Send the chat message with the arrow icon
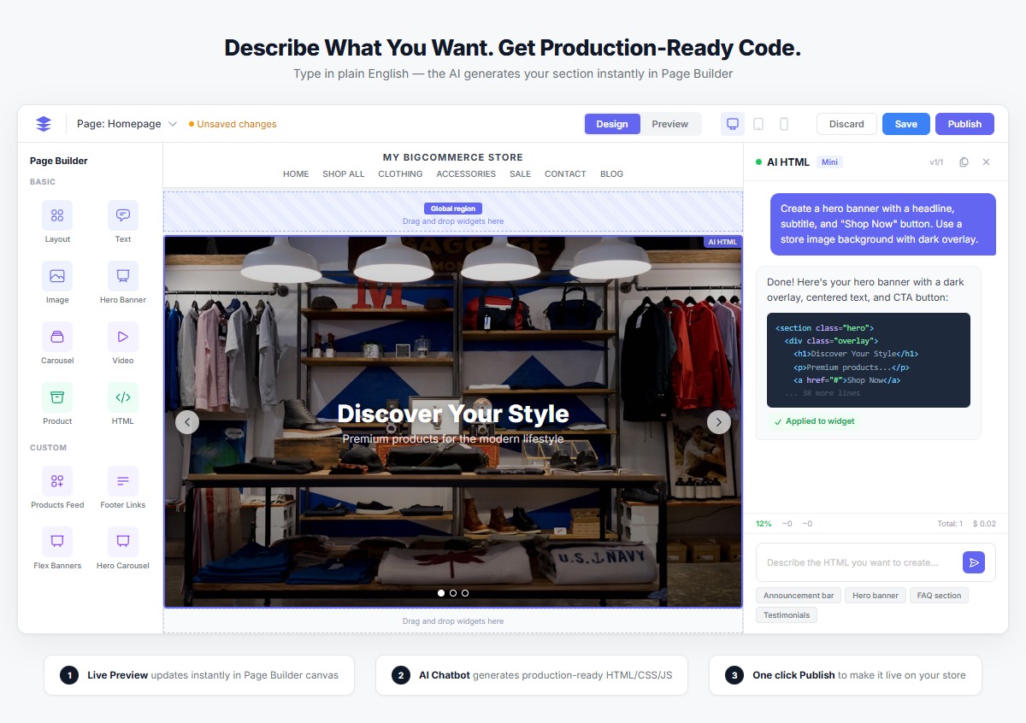 974,562
